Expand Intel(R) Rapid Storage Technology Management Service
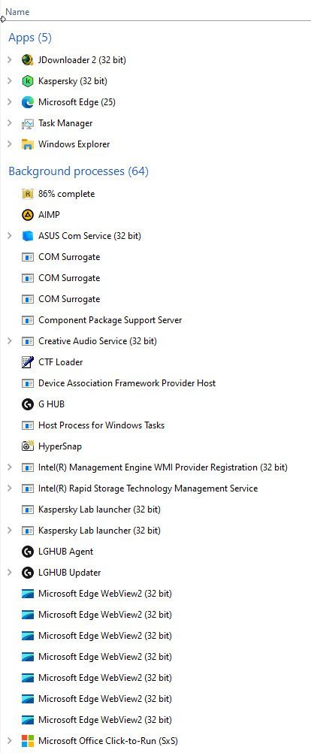This screenshot has height=753, width=311. 10,488
